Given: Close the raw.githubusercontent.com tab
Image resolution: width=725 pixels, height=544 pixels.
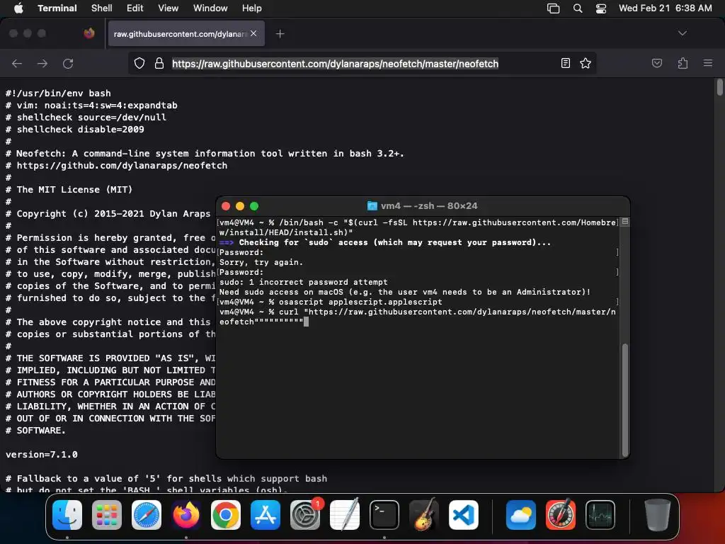Looking at the screenshot, I should pos(253,33).
